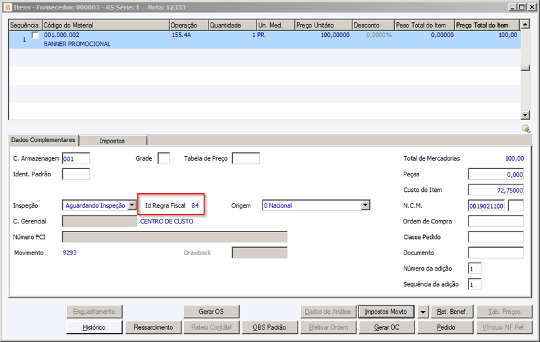Switch to the Impostos tab

(112, 141)
